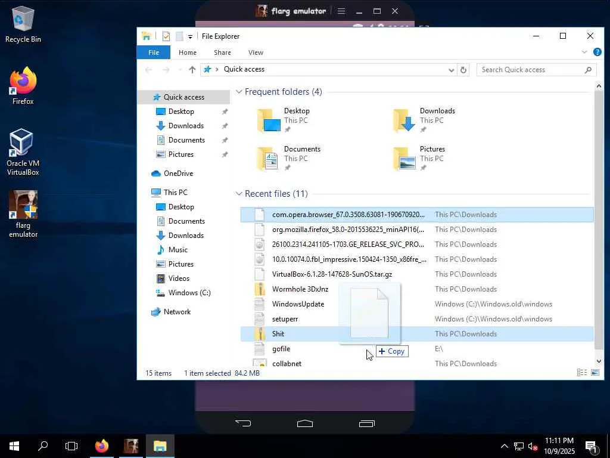Click the file list scroll-up arrow
Viewport: 610px width, 458px height.
click(599, 86)
